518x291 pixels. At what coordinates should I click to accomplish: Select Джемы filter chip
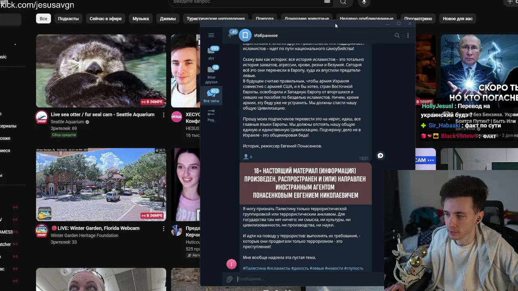click(168, 19)
